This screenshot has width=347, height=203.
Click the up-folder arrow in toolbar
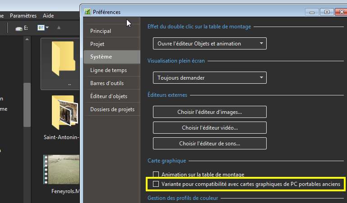[x=59, y=28]
